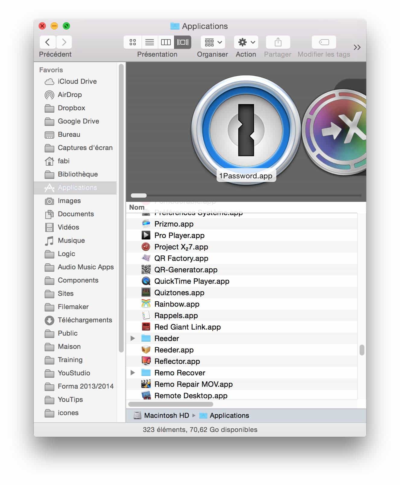Switch to icon view mode
This screenshot has height=485, width=400.
click(x=133, y=42)
